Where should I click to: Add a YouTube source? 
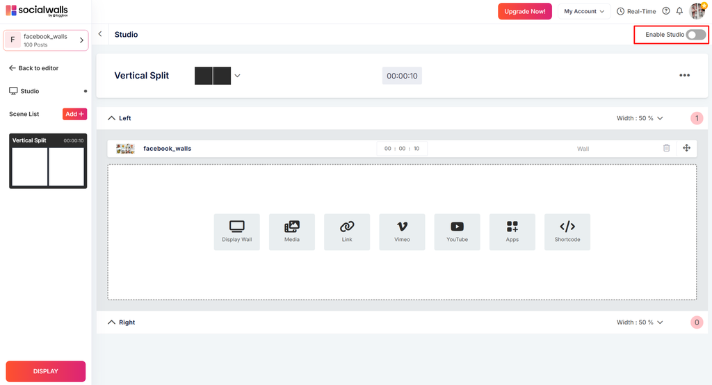click(457, 231)
